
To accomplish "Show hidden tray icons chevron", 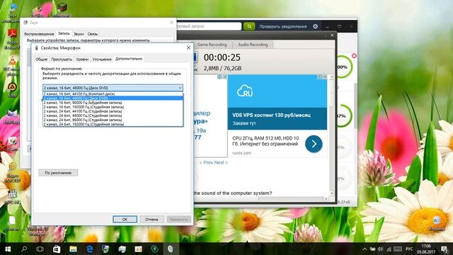I will (x=365, y=249).
